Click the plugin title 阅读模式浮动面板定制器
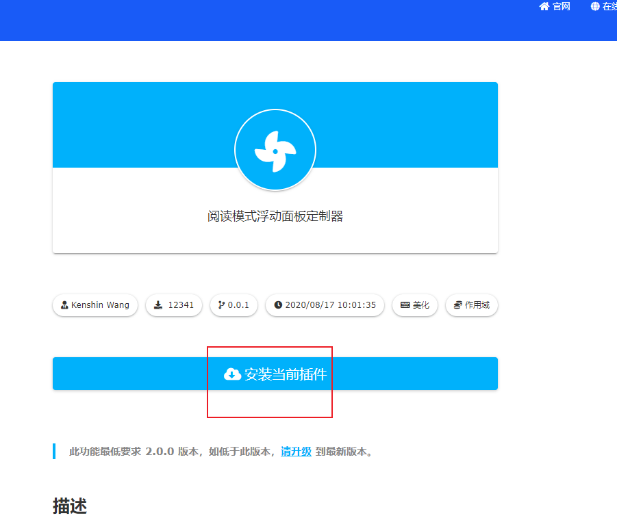 [x=275, y=216]
